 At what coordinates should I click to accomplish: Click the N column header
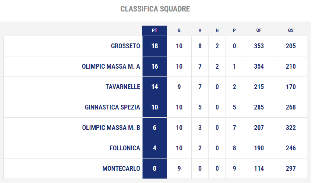point(217,30)
